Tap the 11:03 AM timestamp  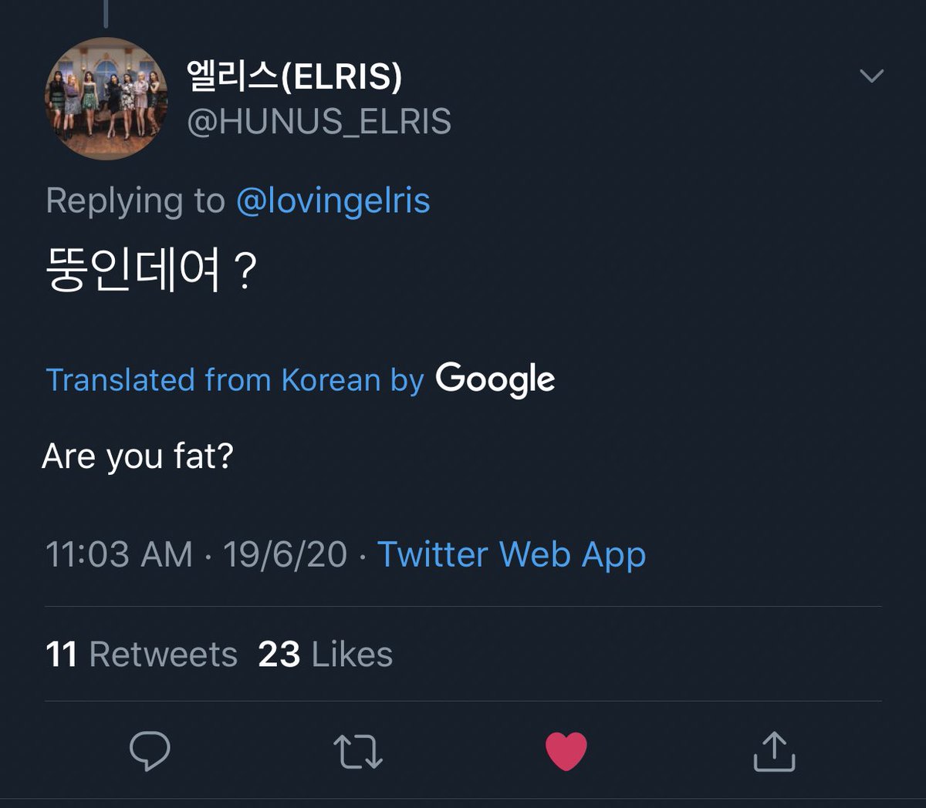coord(119,554)
